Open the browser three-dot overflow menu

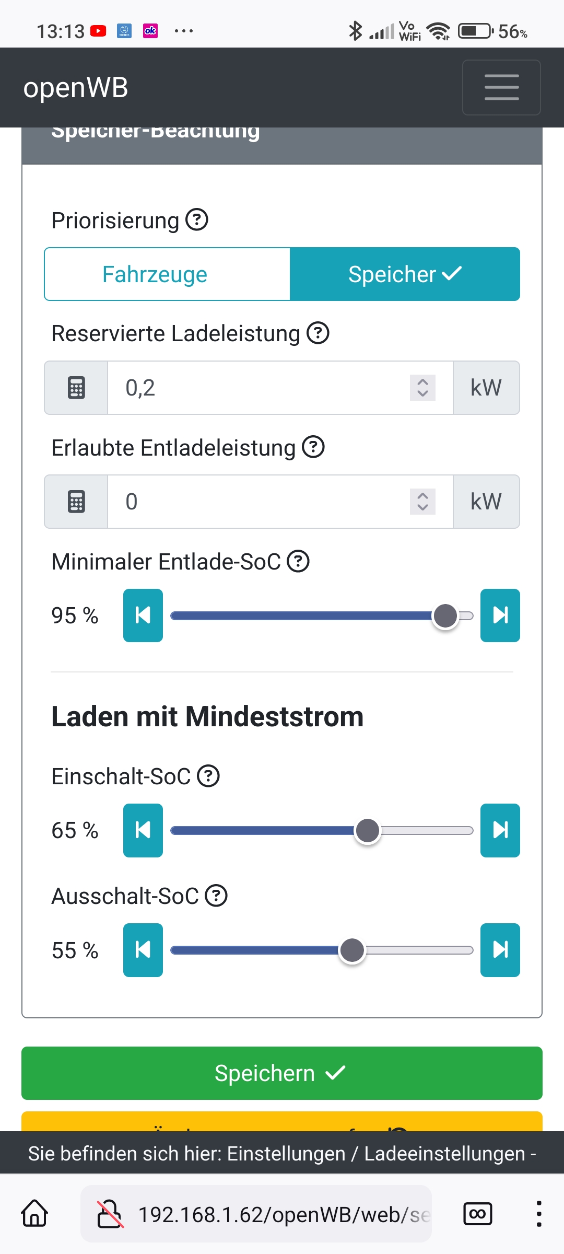[x=538, y=1214]
